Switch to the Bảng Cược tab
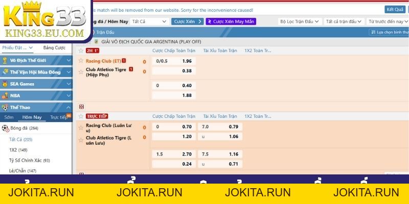Screen dimensions: 409x204 click(54, 47)
